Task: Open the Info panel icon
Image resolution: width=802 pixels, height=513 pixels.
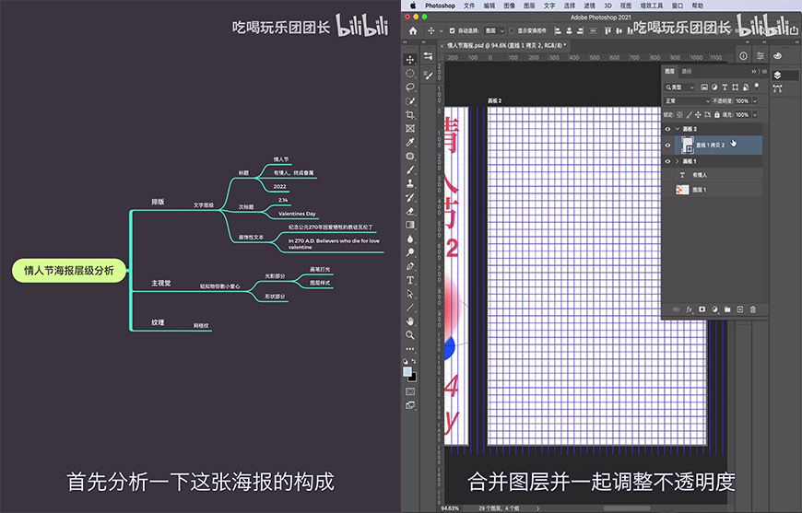Action: pos(743,55)
